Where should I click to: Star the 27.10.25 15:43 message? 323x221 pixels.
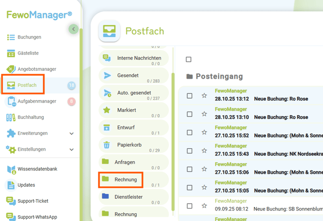204,151
